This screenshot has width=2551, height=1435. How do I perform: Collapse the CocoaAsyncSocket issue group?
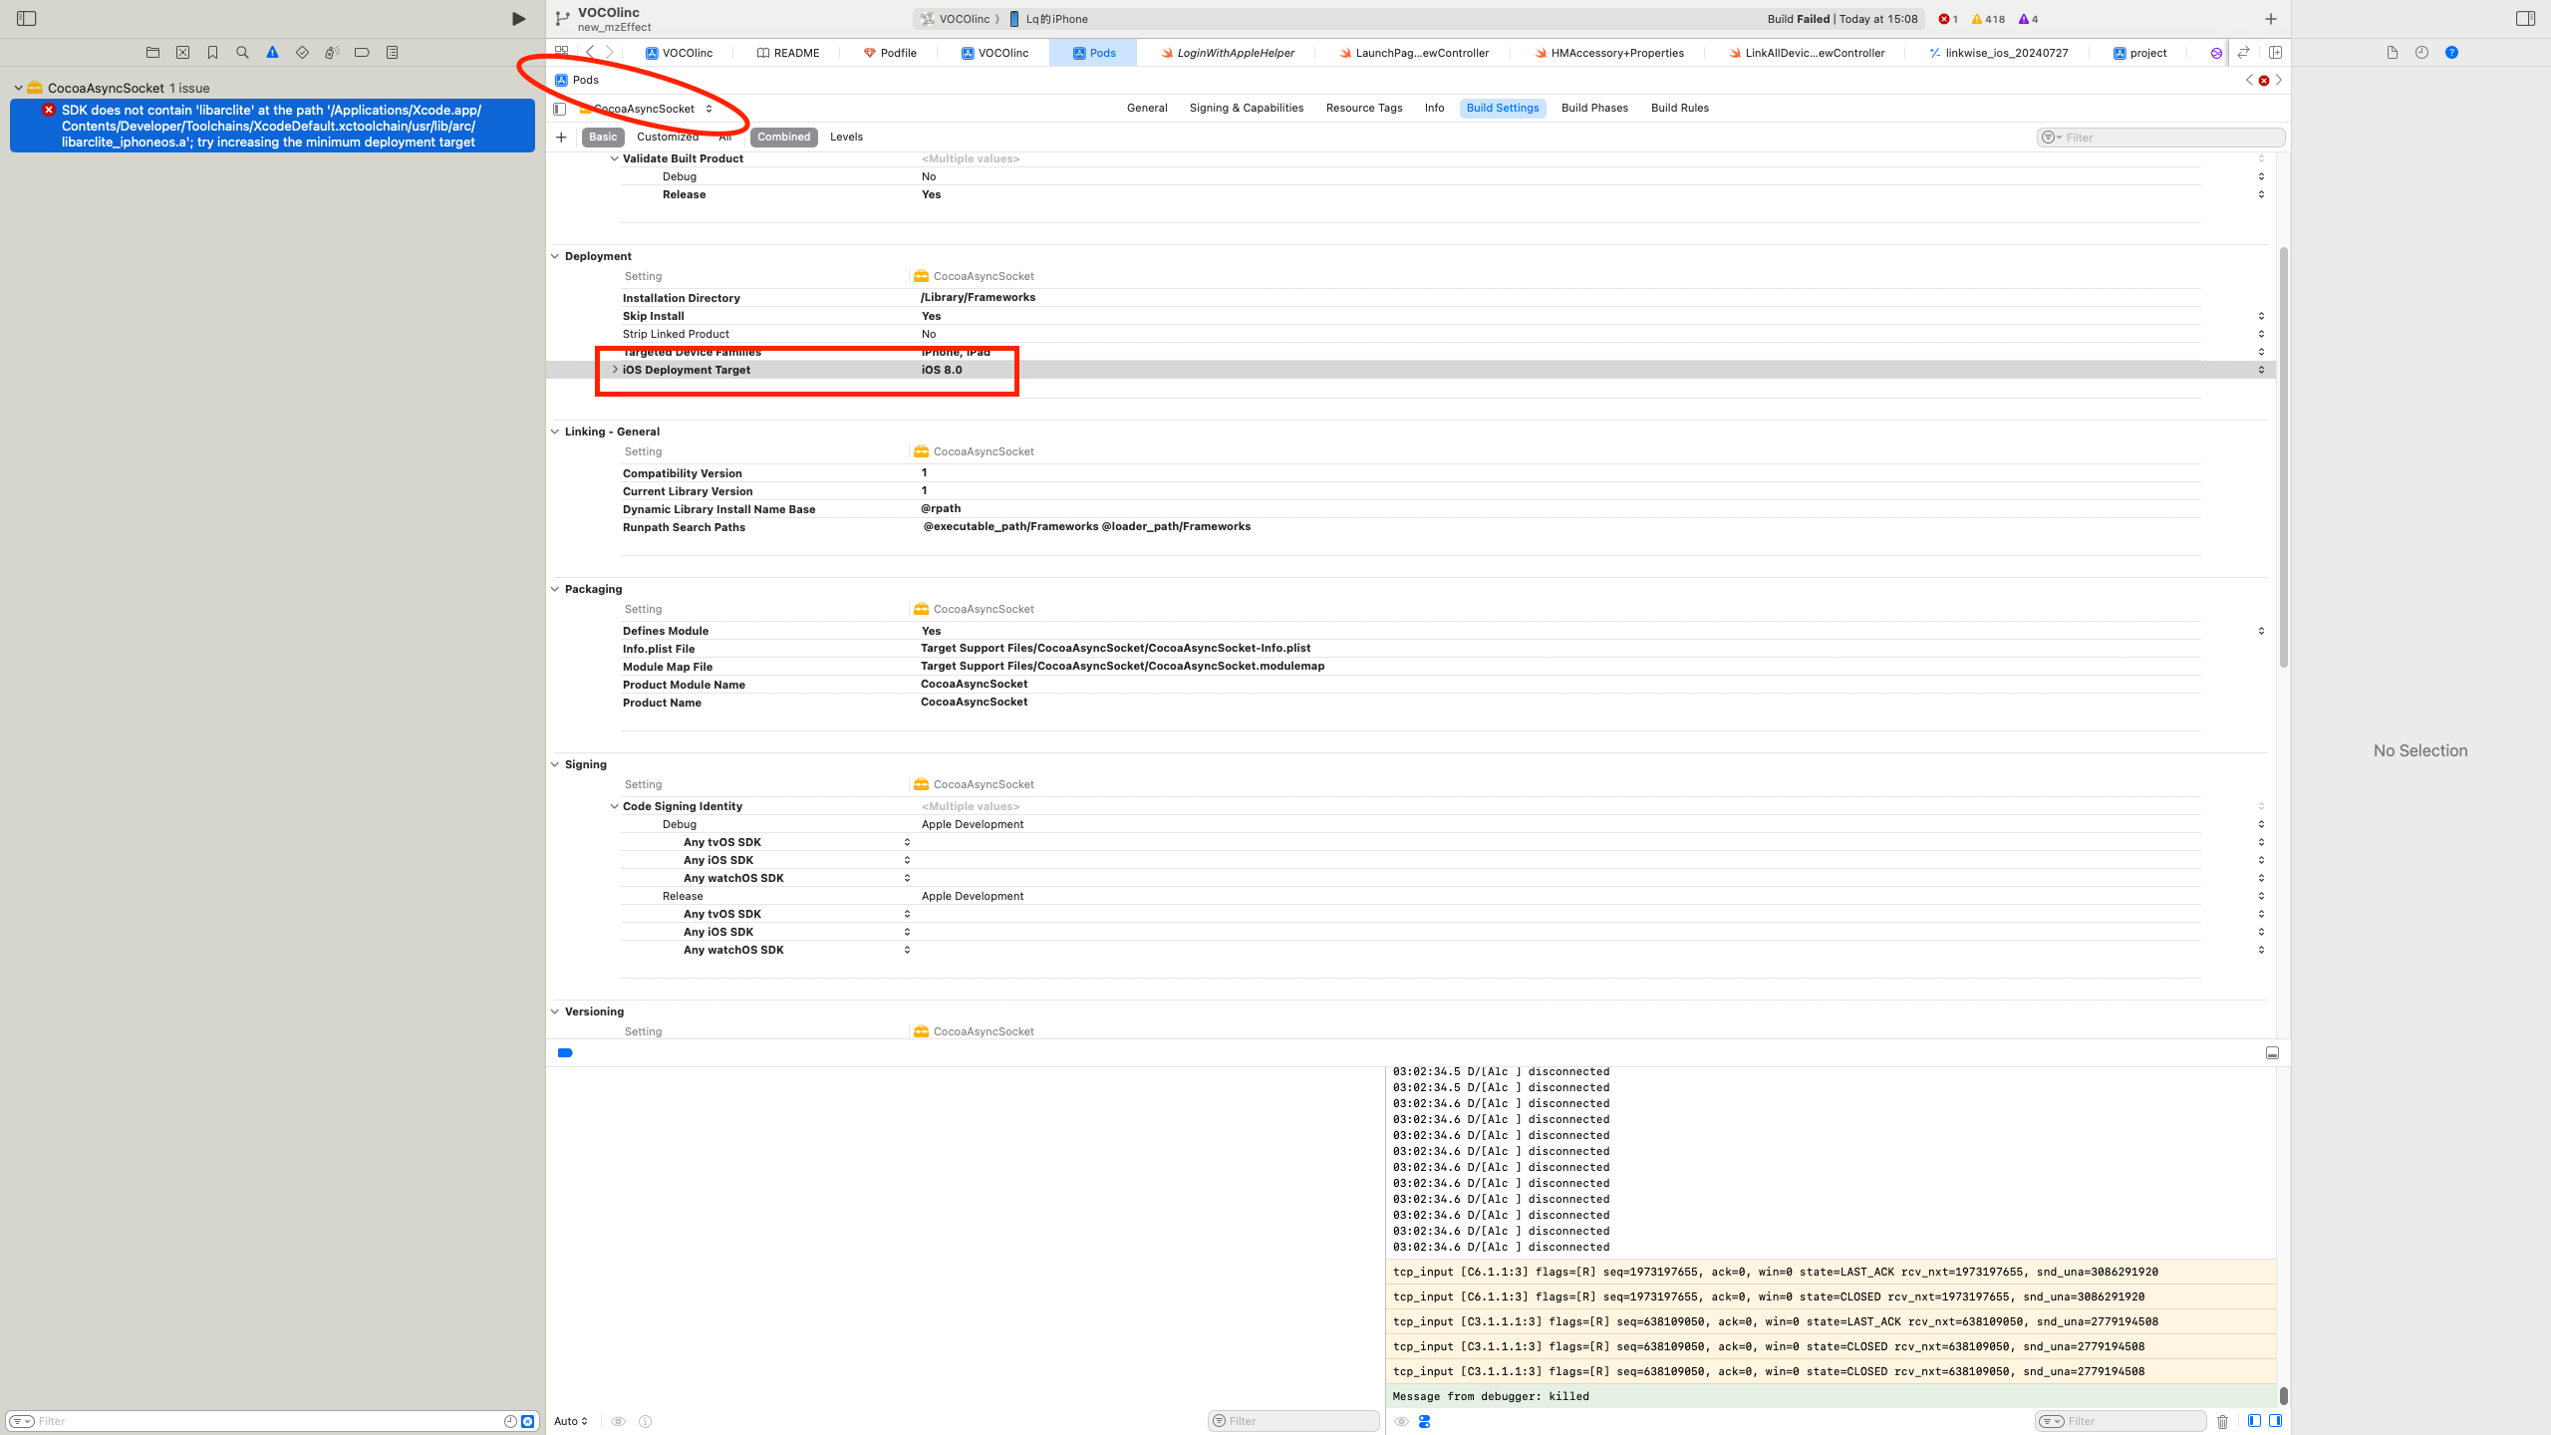[18, 88]
